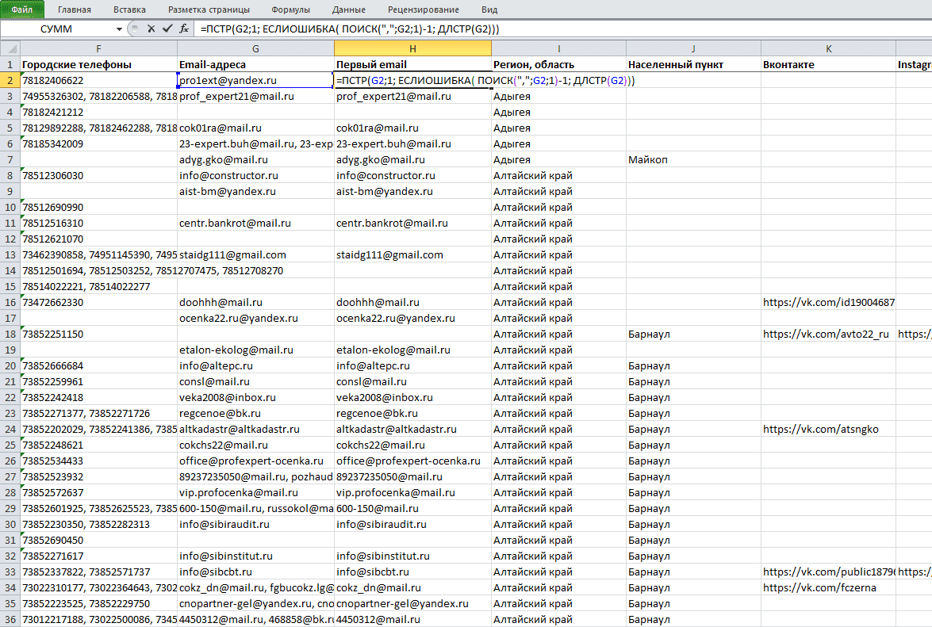The image size is (932, 627).
Task: Open the Рецензирование tab
Action: point(424,10)
